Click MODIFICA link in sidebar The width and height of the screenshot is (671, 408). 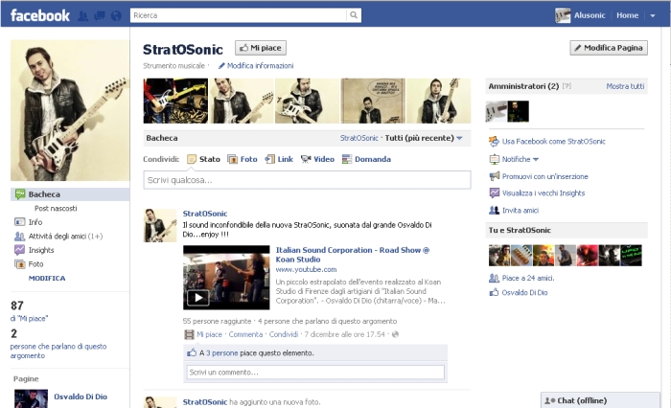tap(47, 278)
